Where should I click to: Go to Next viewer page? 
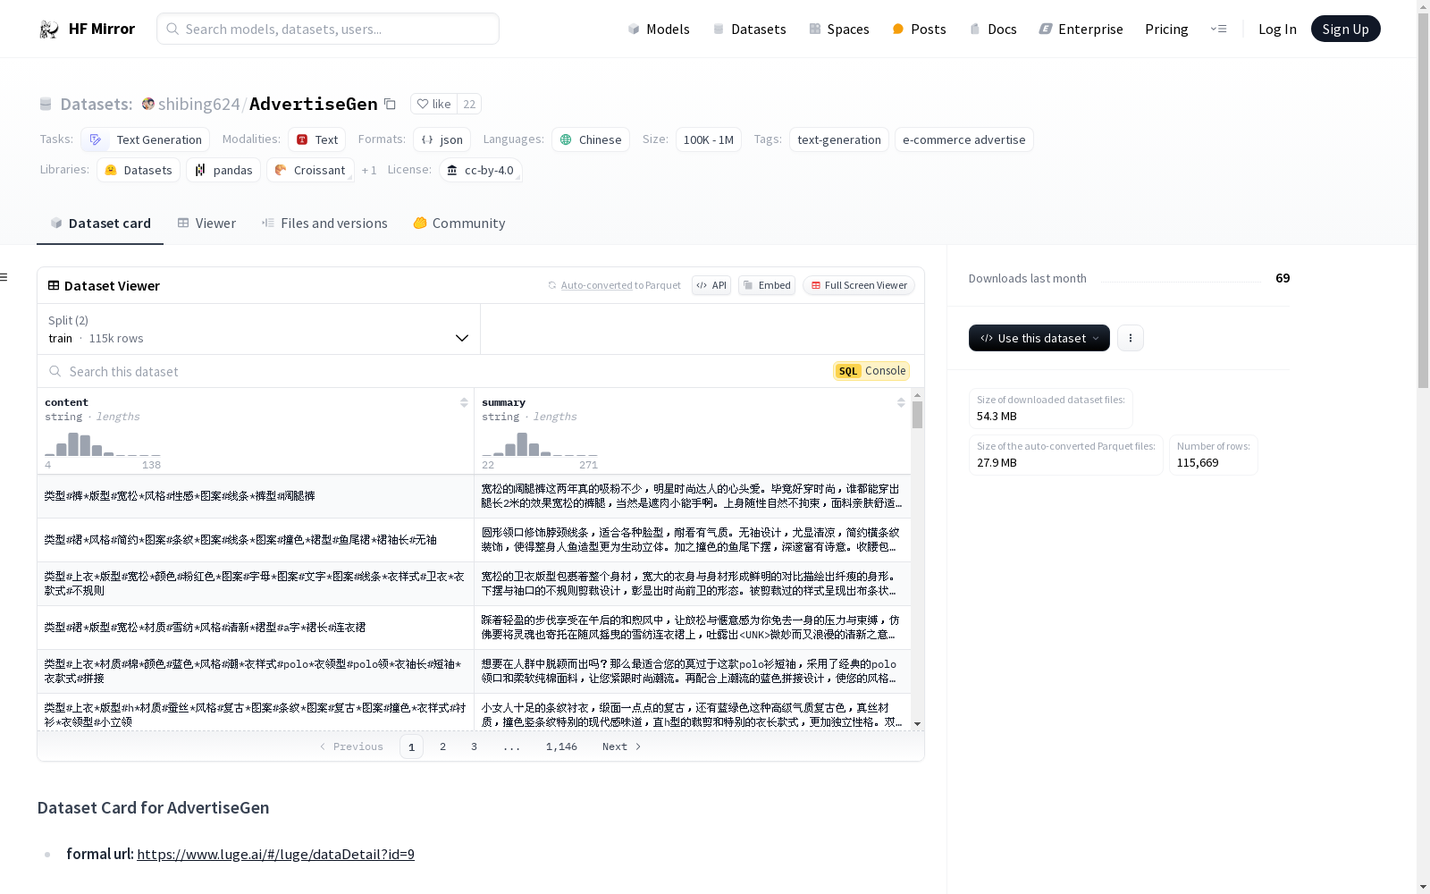(x=621, y=746)
